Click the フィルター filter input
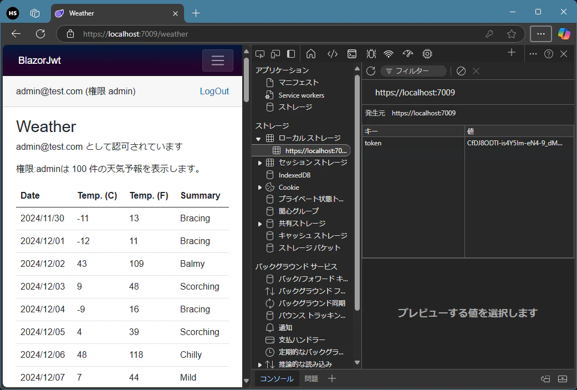The image size is (577, 390). click(x=413, y=71)
